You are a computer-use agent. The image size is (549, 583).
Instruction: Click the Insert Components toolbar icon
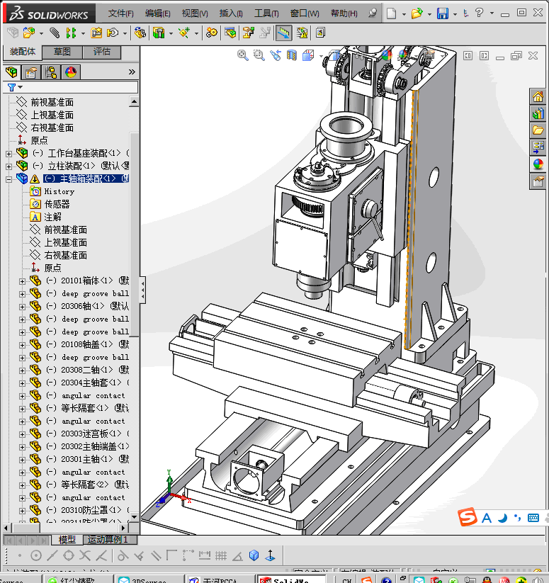click(x=28, y=33)
